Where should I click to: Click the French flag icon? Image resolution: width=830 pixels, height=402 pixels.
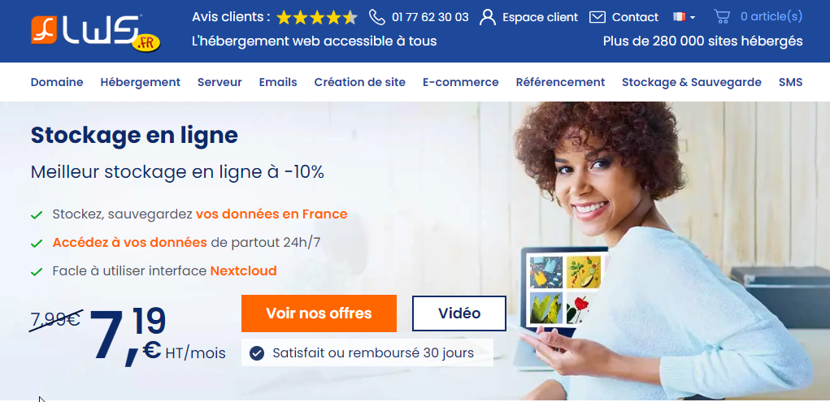(x=679, y=17)
